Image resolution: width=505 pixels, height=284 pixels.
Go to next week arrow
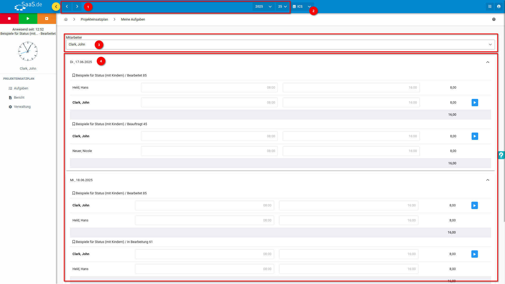[x=77, y=7]
